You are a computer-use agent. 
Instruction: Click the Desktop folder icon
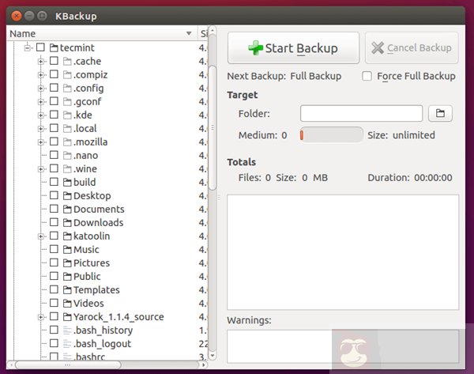[67, 196]
